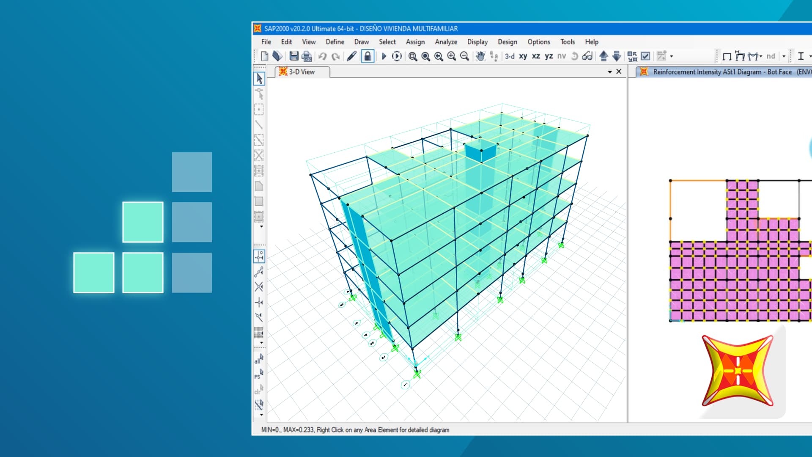Toggle the Set Display Options checkmark button
The height and width of the screenshot is (457, 812).
(x=645, y=56)
